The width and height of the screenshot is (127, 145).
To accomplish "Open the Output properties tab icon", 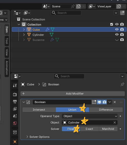I will 15,102.
